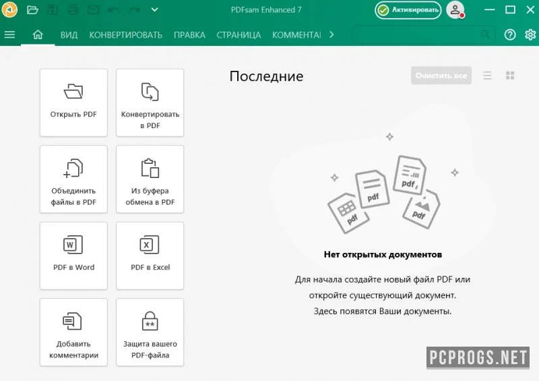The height and width of the screenshot is (381, 539).
Task: Switch recent files to grid view
Action: click(510, 76)
